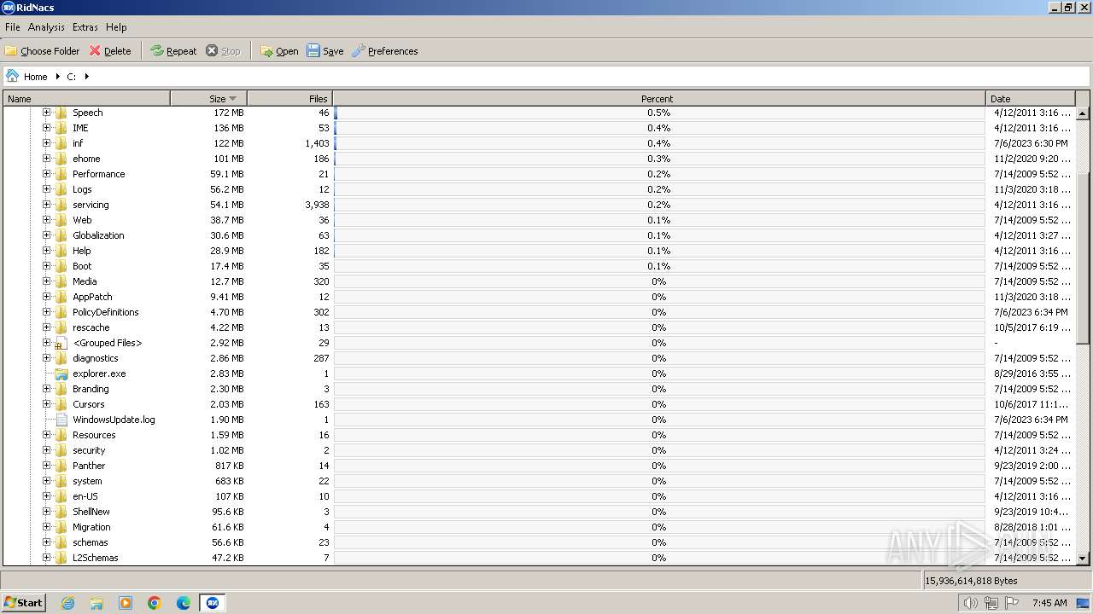Expand the Web folder

click(46, 220)
